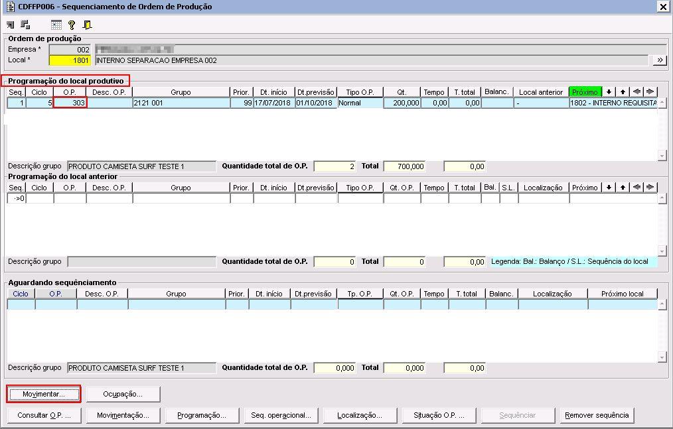Click the empty Descrição grupo field in local anterior section
This screenshot has height=429, width=673.
(142, 262)
